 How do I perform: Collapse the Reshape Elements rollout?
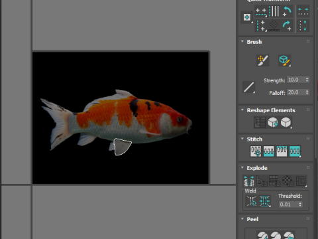(242, 110)
